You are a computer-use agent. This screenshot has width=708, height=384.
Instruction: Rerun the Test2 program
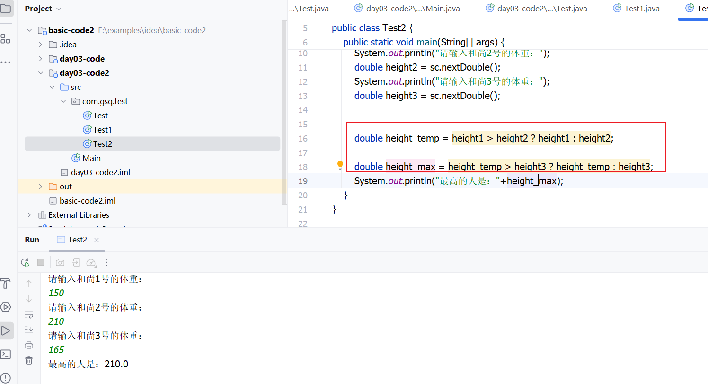[26, 262]
